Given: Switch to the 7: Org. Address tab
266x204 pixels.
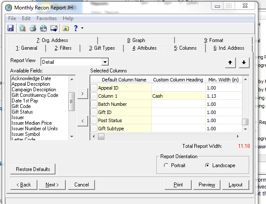Looking at the screenshot, I should [x=52, y=40].
